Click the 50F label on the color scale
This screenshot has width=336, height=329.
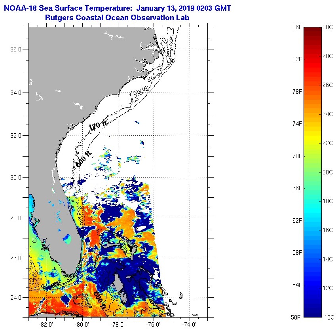coord(297,317)
